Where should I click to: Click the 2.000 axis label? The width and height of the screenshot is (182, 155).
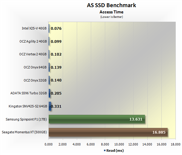click(62, 144)
